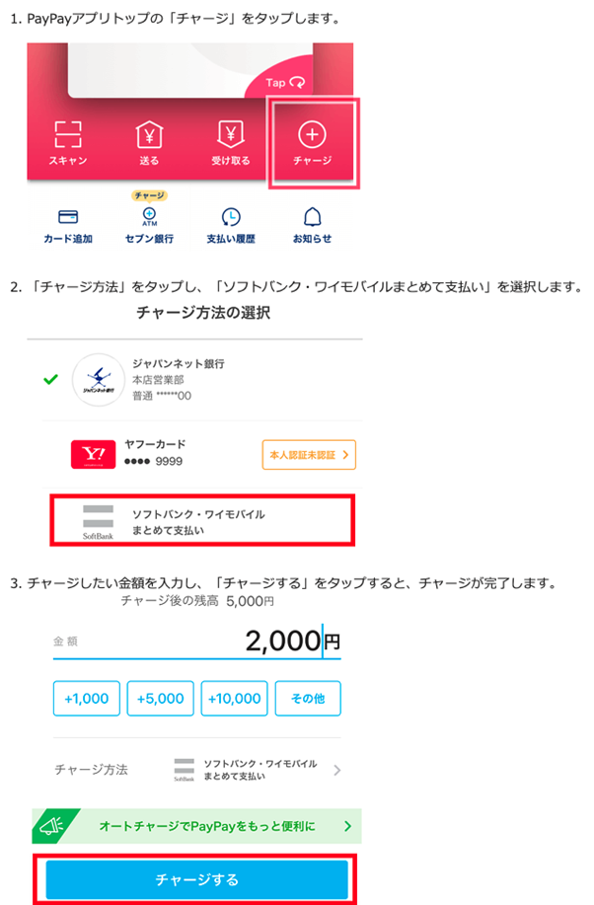This screenshot has height=905, width=594.
Task: Select SoftBank・Y!mobile まとめて支払い option
Action: click(200, 522)
